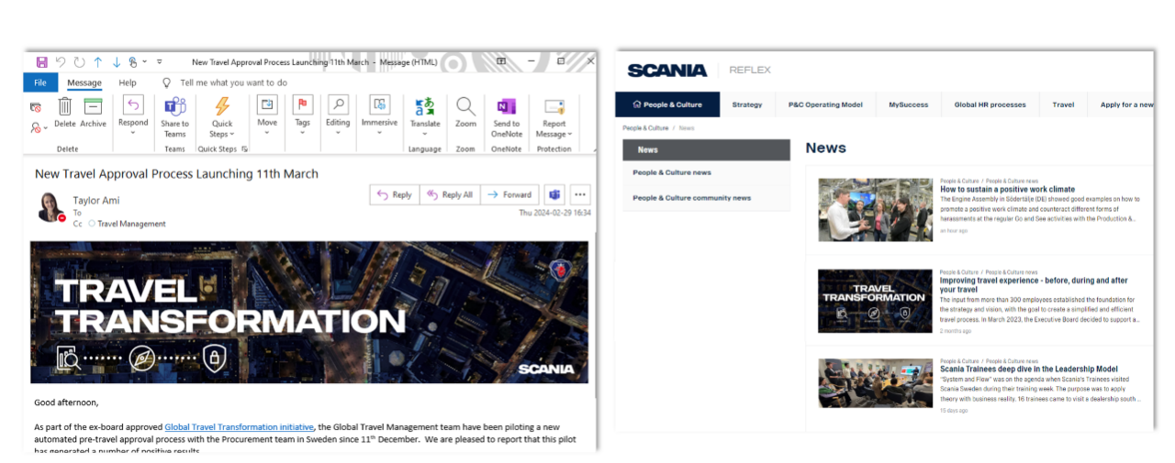This screenshot has width=1175, height=463.
Task: Click the Scania Trainees meeting thumbnail
Action: 875,383
